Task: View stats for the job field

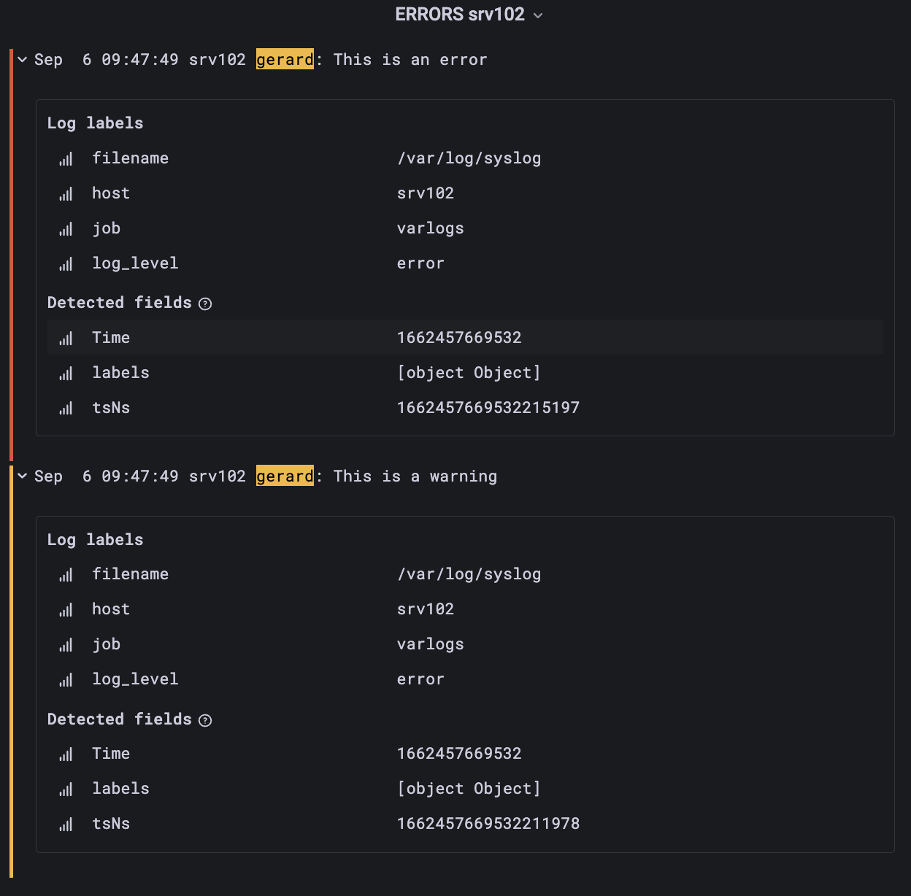Action: [x=66, y=228]
